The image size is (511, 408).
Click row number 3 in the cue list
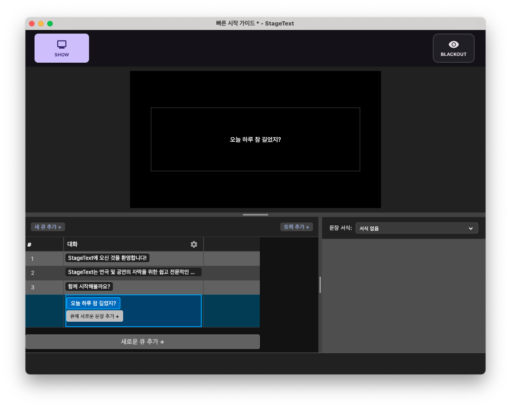tap(32, 287)
